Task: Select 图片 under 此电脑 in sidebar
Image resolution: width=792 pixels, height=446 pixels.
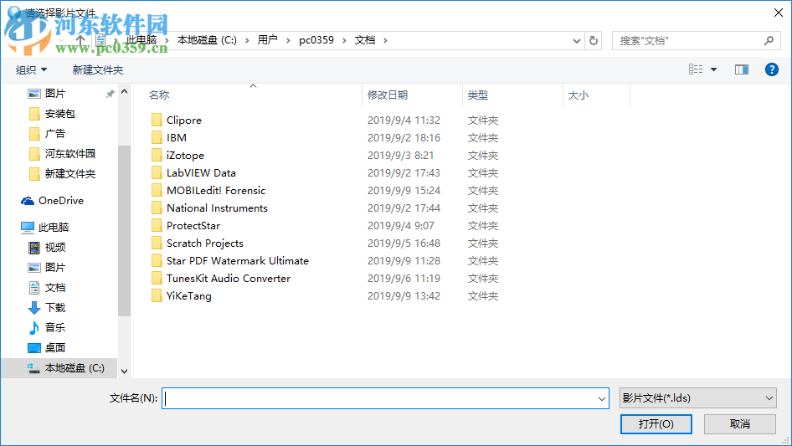Action: 55,268
